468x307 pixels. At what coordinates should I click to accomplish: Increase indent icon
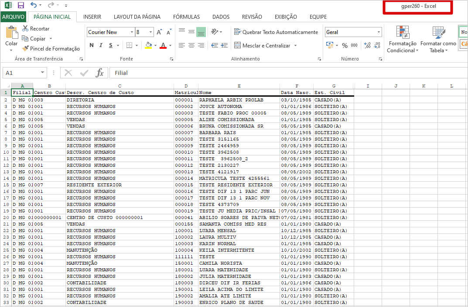pyautogui.click(x=224, y=45)
